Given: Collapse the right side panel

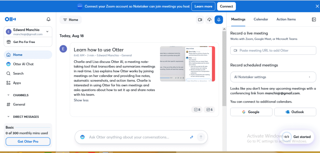Looking at the screenshot, I should [314, 19].
